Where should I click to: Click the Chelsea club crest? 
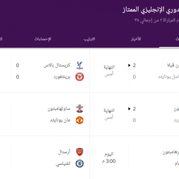point(80,164)
